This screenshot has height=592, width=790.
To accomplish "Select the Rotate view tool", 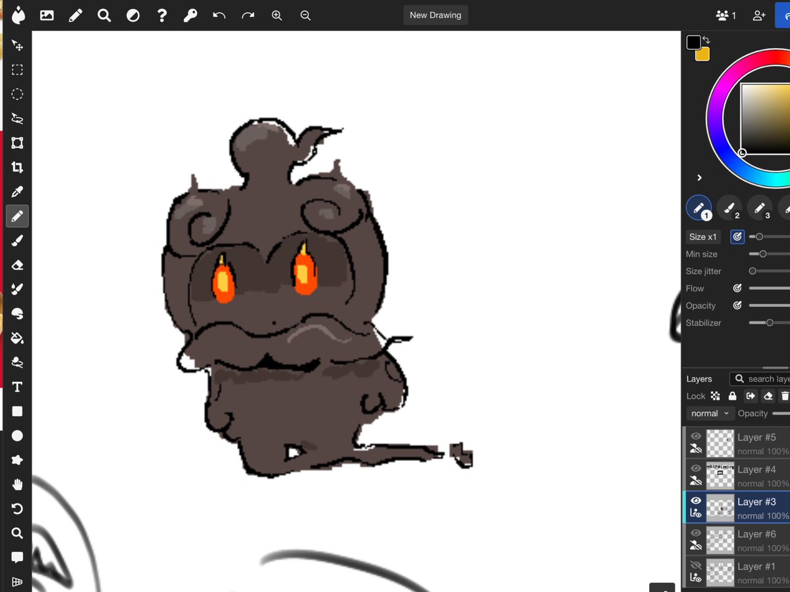I will click(x=17, y=509).
